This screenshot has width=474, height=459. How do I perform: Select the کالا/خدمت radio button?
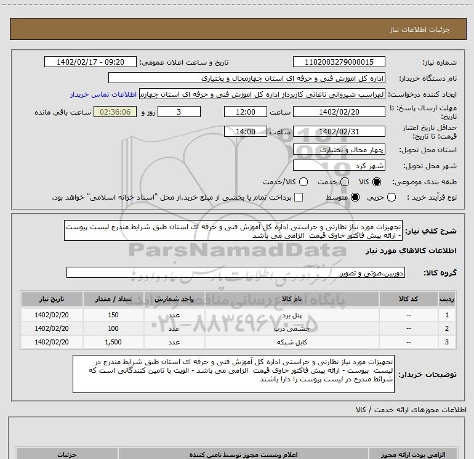[x=303, y=182]
